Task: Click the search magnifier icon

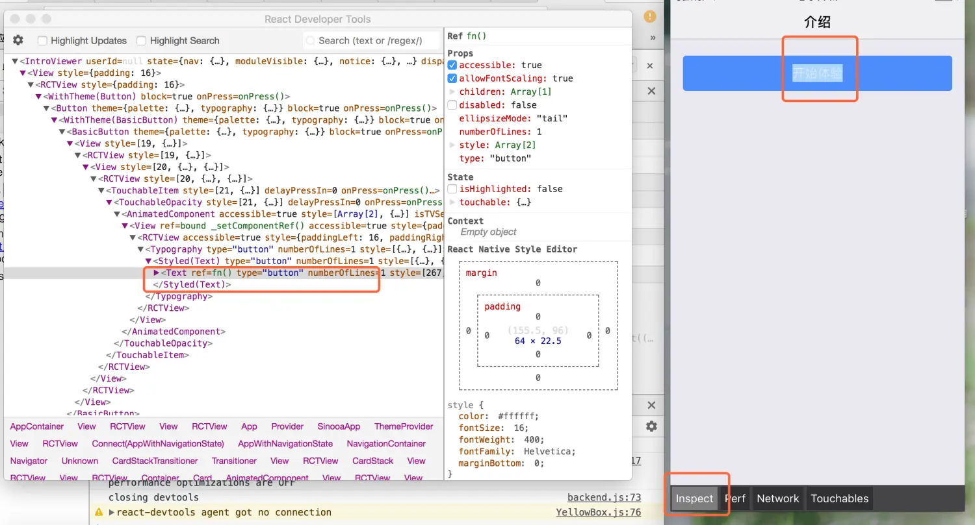Action: [311, 40]
